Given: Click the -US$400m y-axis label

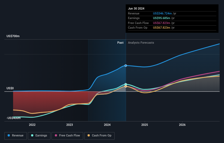Looking at the screenshot, I should point(14,118).
